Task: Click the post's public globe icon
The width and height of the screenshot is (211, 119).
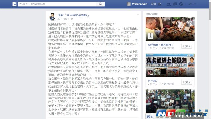Action: [72, 19]
